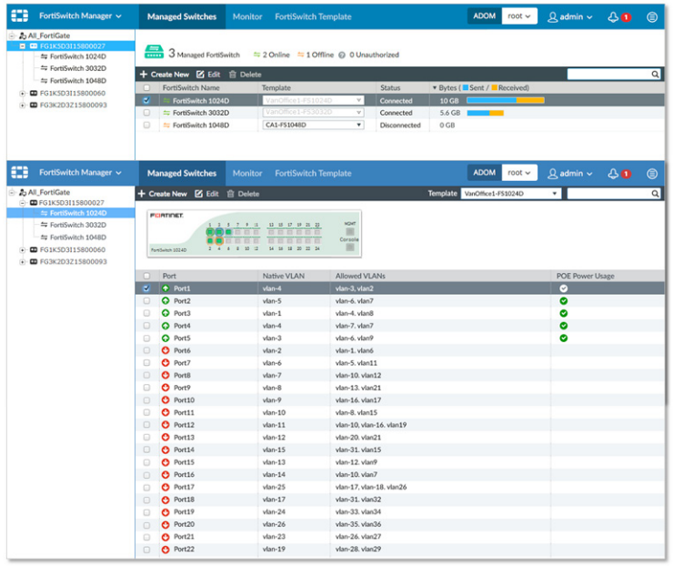This screenshot has height=566, width=673.
Task: Open the hamburger menu icon in lower header
Action: pos(652,174)
